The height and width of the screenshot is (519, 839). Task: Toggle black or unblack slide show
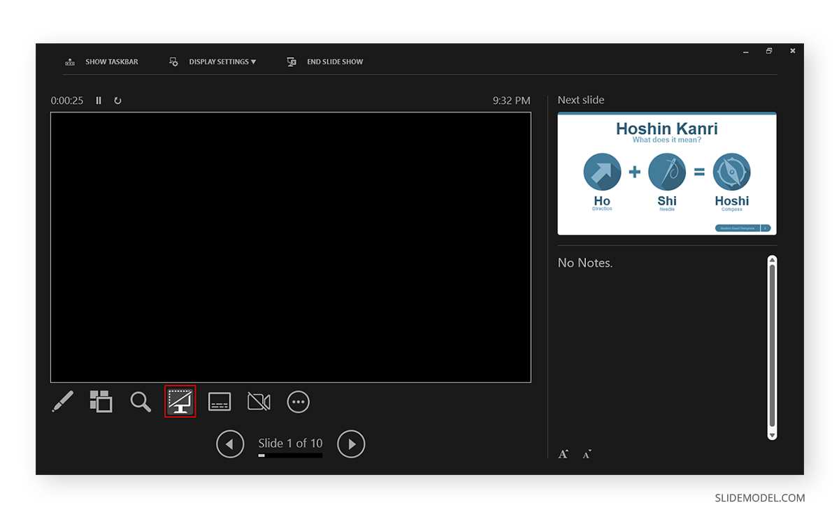tap(180, 402)
